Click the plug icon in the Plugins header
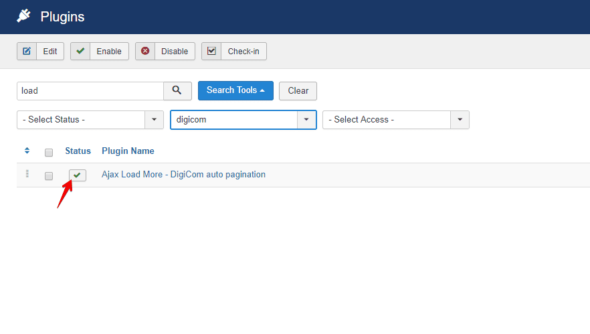The height and width of the screenshot is (334, 590). point(24,16)
